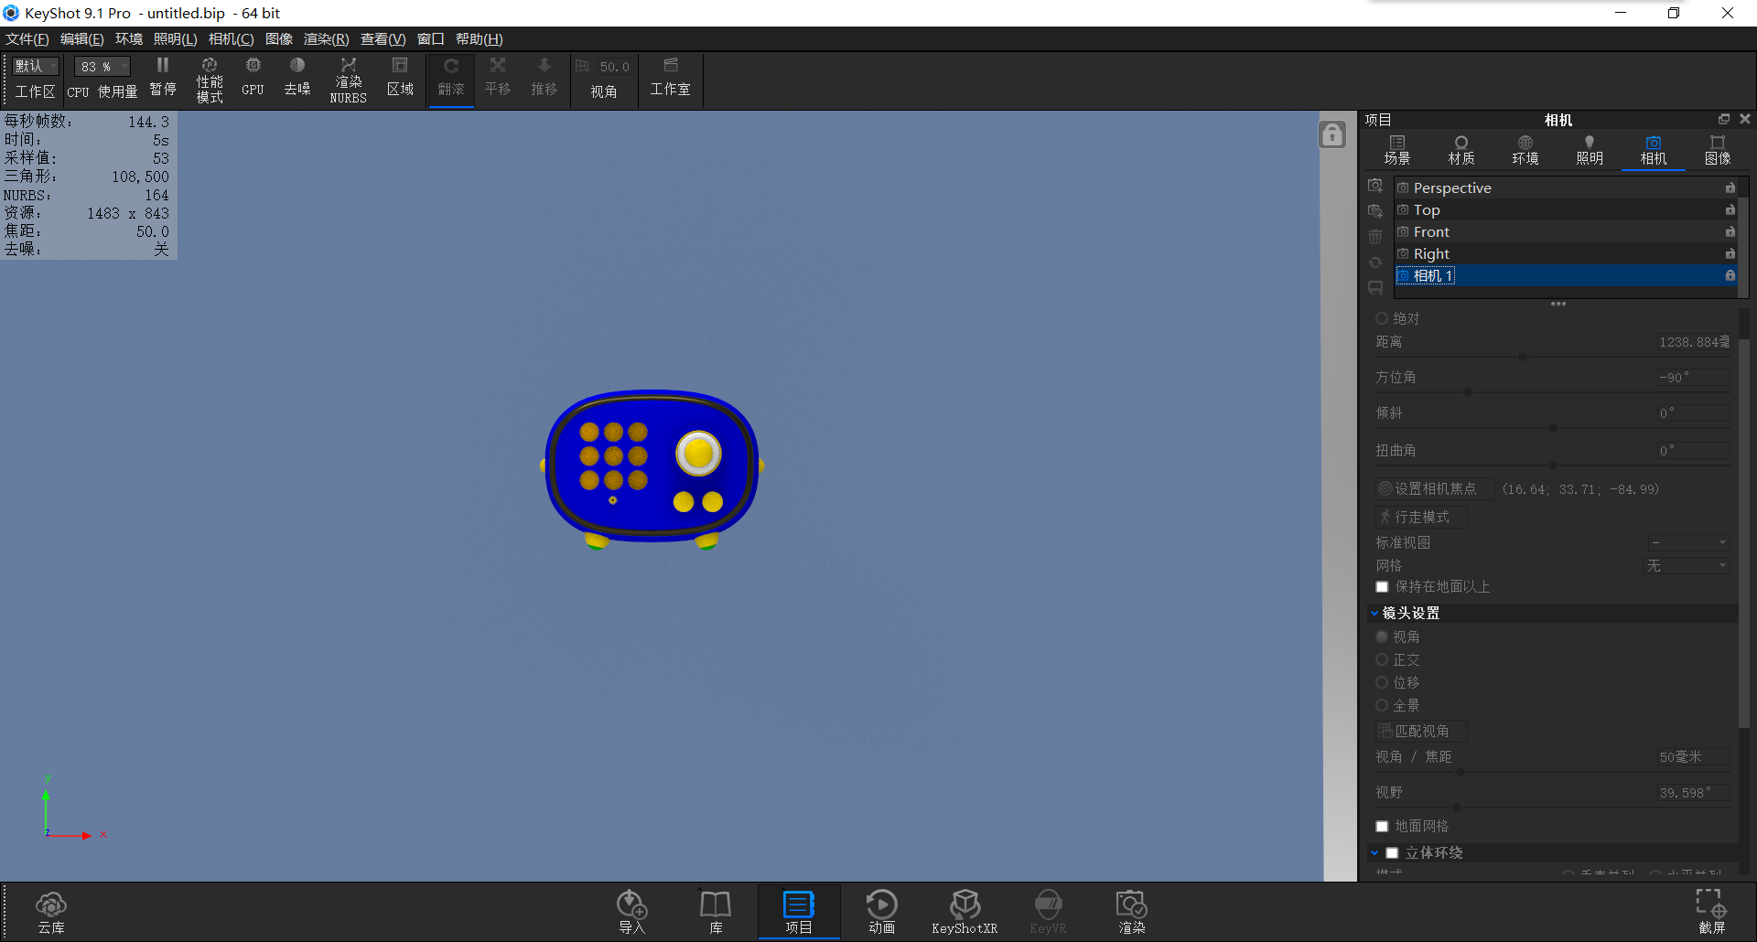
Task: Collapse the 镜头设置 section
Action: coord(1376,613)
